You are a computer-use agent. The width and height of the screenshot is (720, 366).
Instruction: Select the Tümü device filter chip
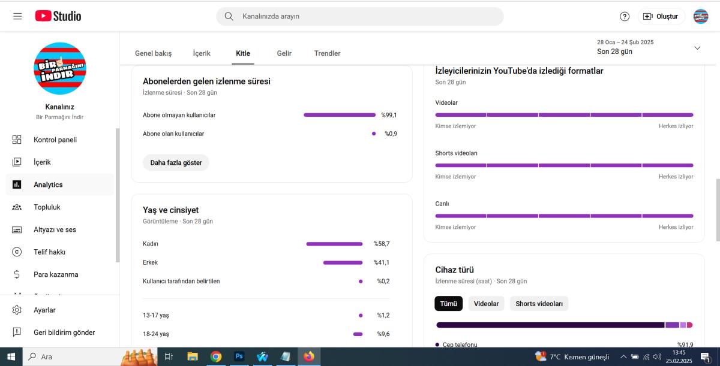pos(449,304)
